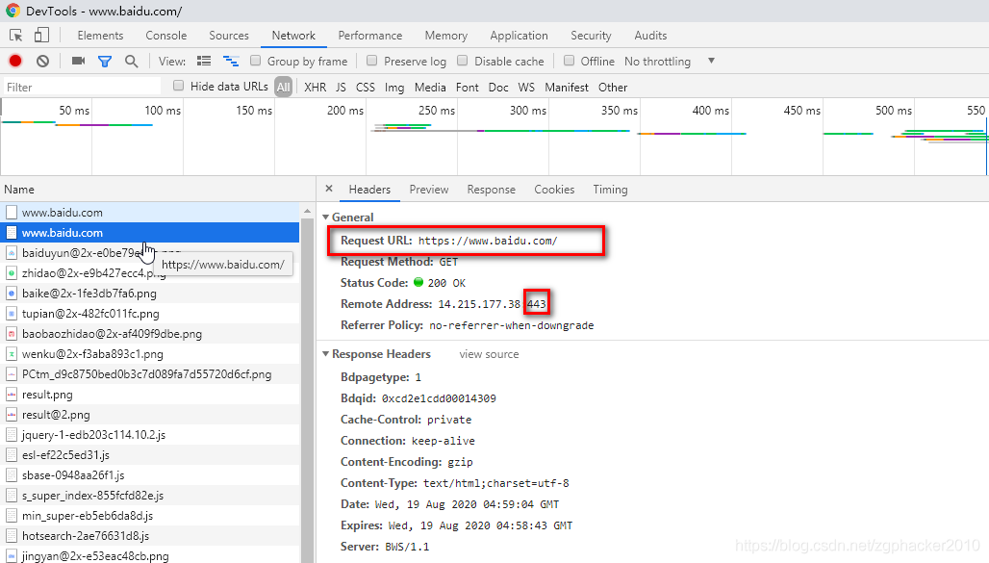Click the Filter text input field

click(82, 88)
